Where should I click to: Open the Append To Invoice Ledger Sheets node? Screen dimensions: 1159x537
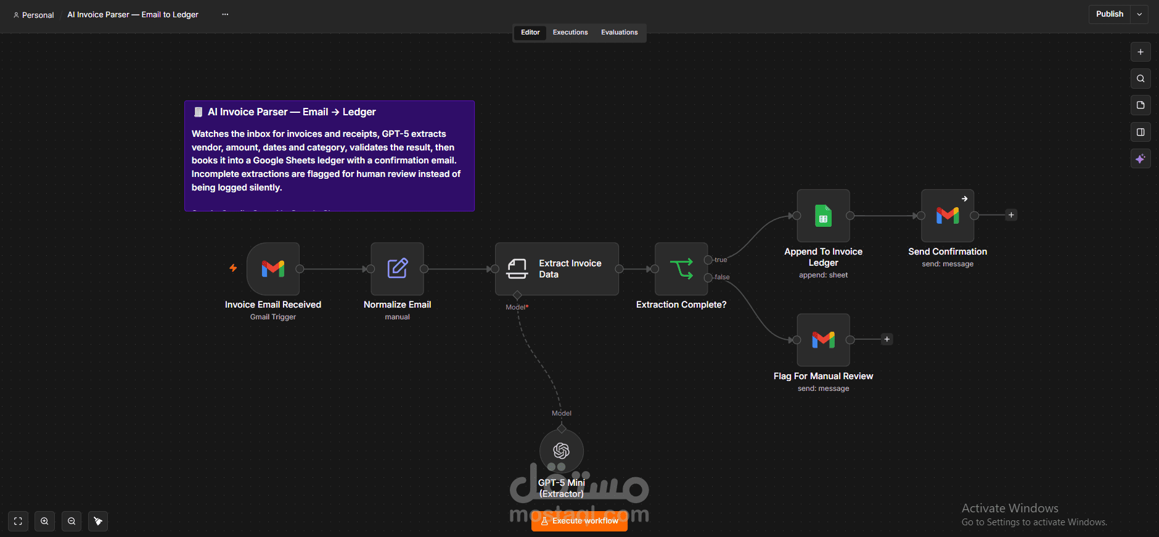click(824, 216)
